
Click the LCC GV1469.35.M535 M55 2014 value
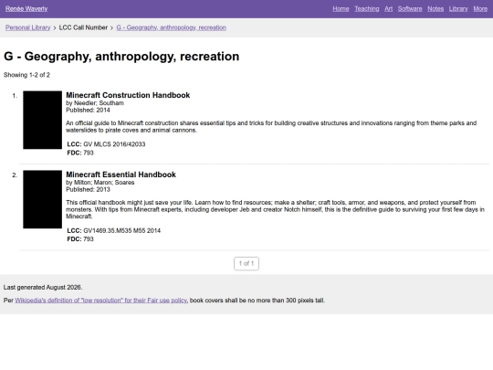(121, 230)
